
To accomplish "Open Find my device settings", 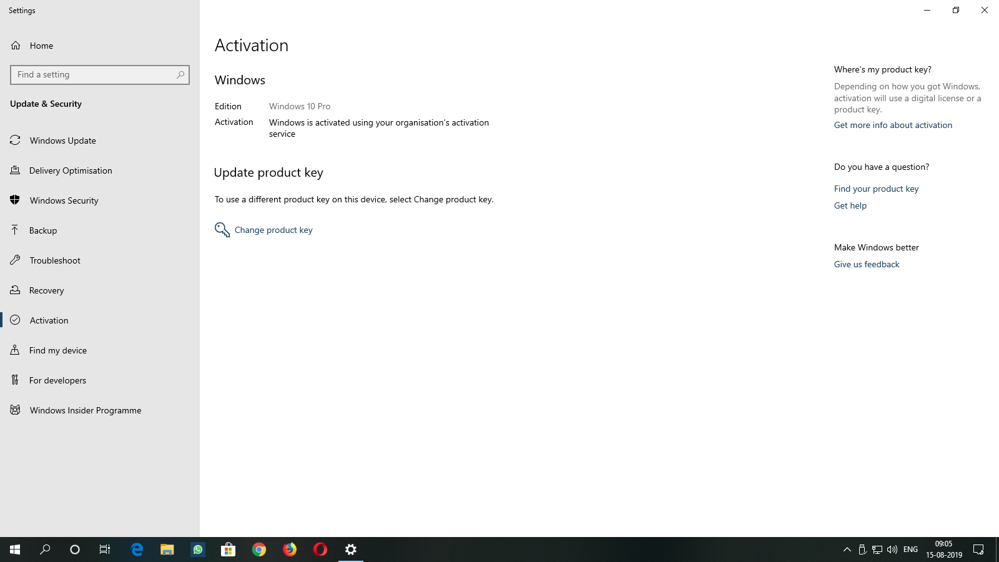I will tap(100, 350).
